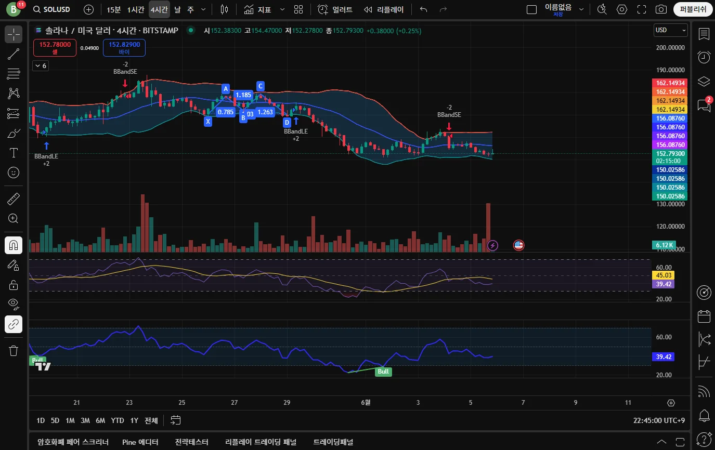Select the 1Y date range
This screenshot has height=450, width=715.
(134, 420)
